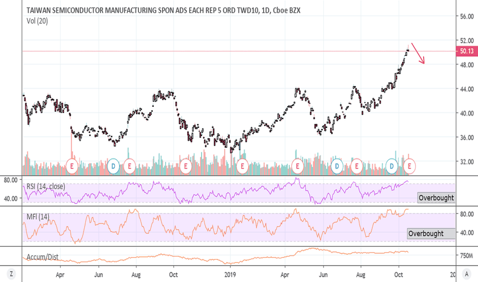Open the earnings marker for July 2019
The width and height of the screenshot is (478, 282).
pyautogui.click(x=356, y=166)
